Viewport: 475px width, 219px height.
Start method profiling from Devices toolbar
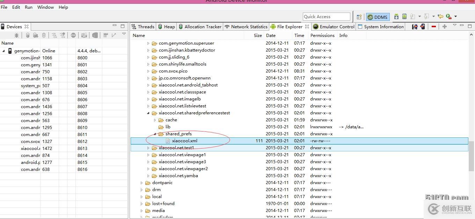63,35
